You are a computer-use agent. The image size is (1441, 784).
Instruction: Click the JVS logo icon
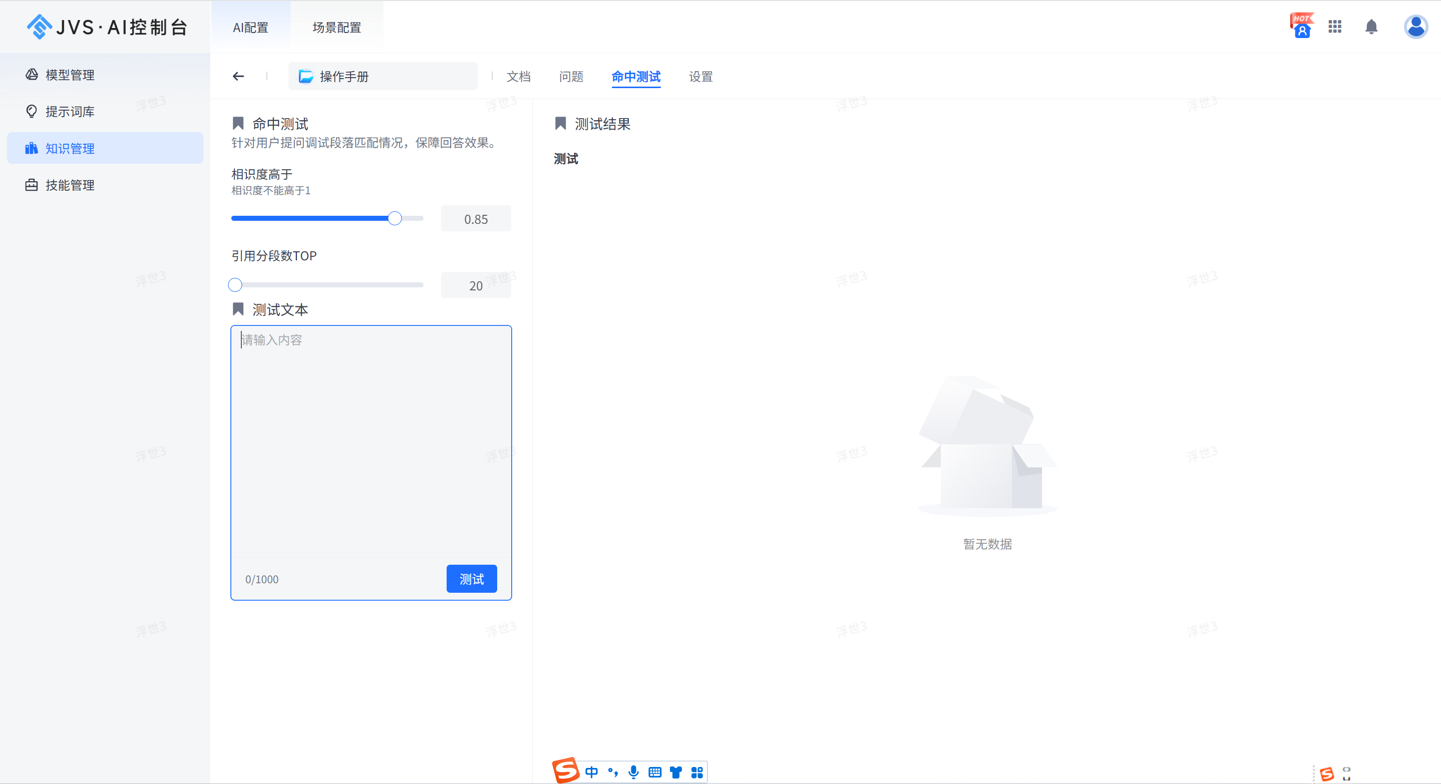(39, 26)
